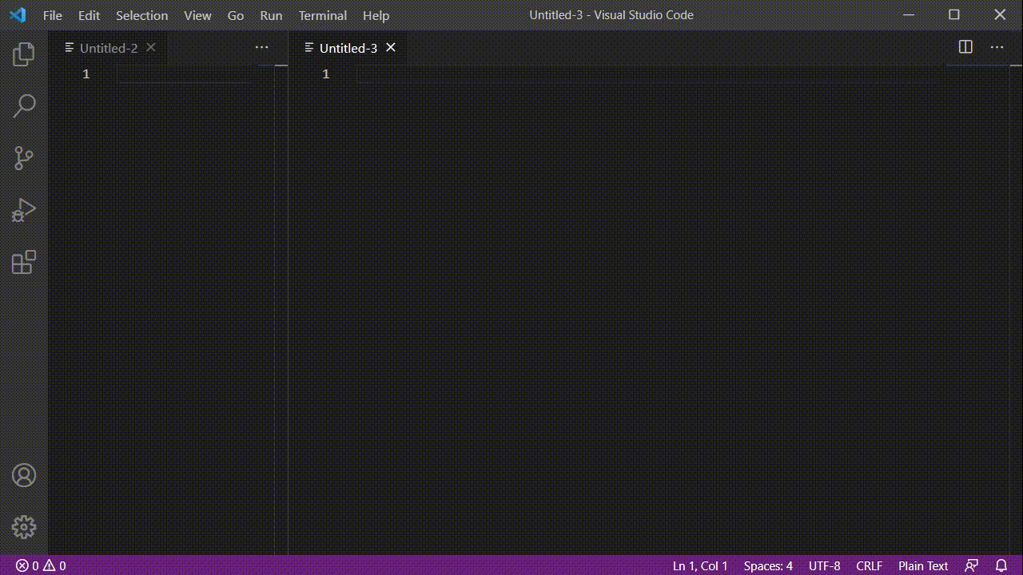Open the Explorer view in the activity bar
Image resolution: width=1023 pixels, height=575 pixels.
click(x=23, y=53)
